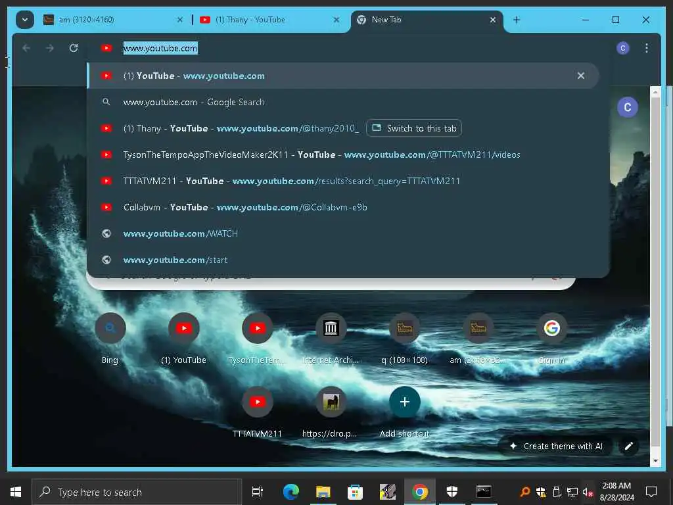
Task: Click the Add shortcut button
Action: [x=405, y=412]
